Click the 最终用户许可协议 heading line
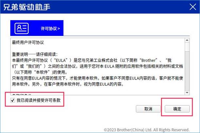This screenshot has height=133, width=200. (x=28, y=42)
